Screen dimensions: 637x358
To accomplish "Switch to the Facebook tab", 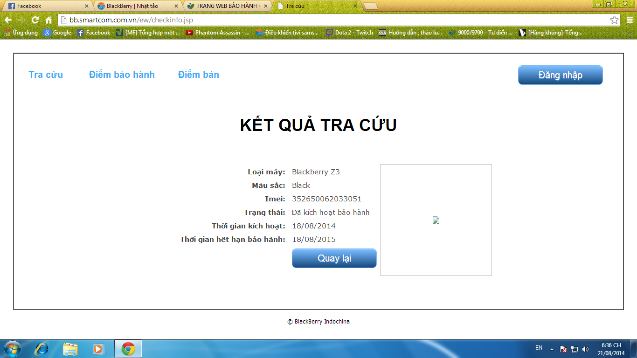I will (47, 6).
